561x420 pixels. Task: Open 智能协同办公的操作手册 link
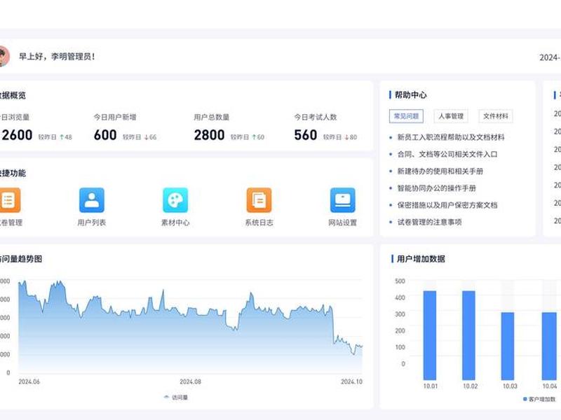point(436,188)
